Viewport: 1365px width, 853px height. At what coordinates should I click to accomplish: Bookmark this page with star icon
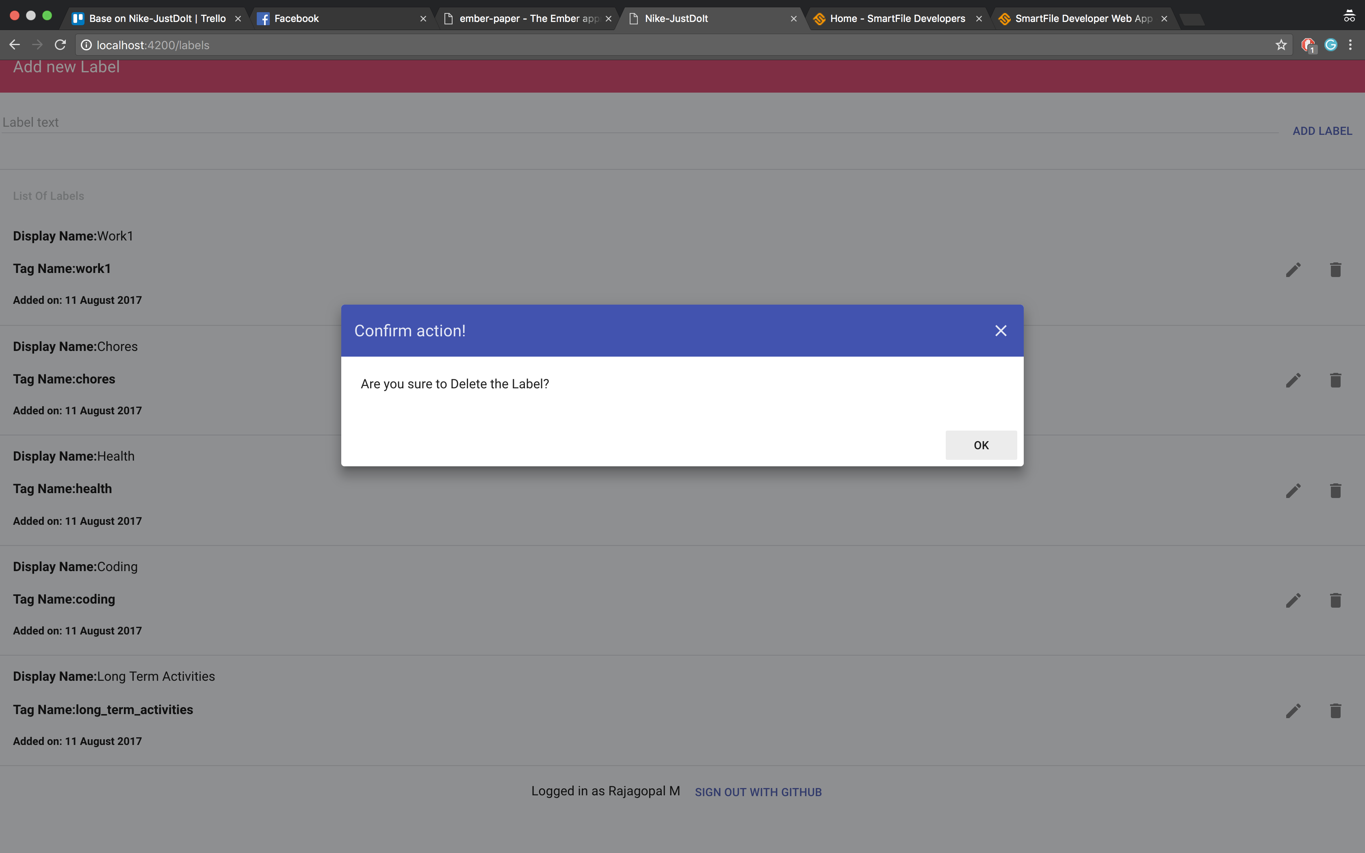[x=1281, y=45]
